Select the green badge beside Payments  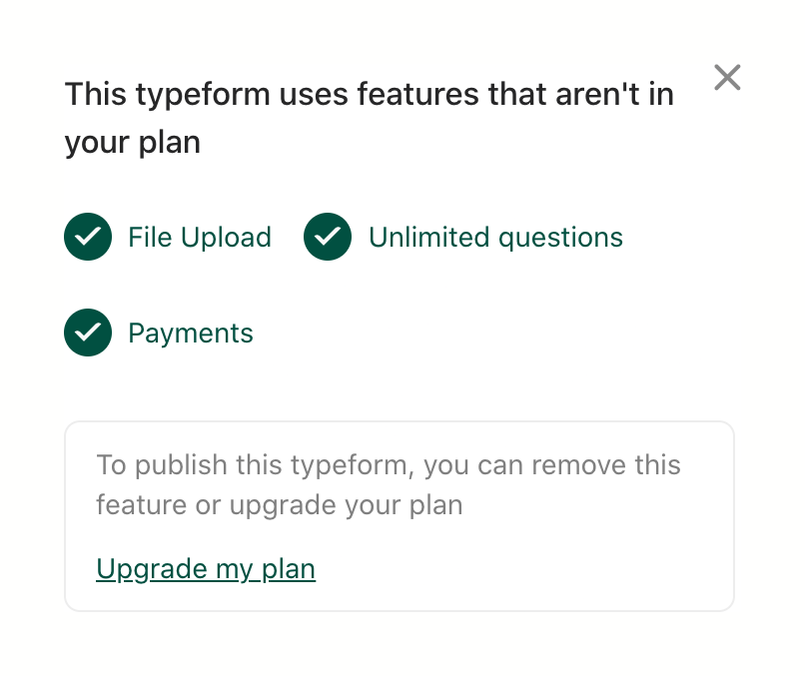point(88,333)
